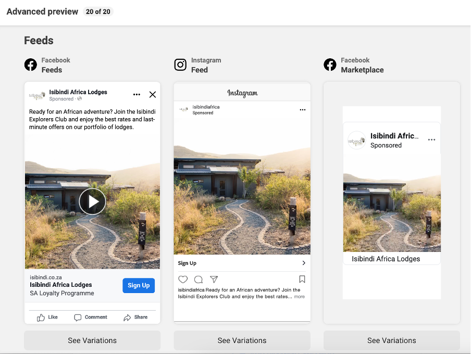Click the 'Sign Up' label in Instagram preview
The height and width of the screenshot is (354, 471).
[x=187, y=263]
